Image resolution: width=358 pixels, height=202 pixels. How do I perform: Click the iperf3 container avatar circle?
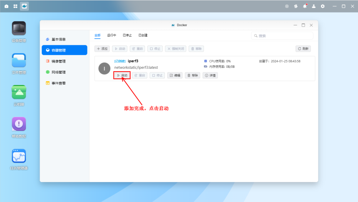pos(104,69)
